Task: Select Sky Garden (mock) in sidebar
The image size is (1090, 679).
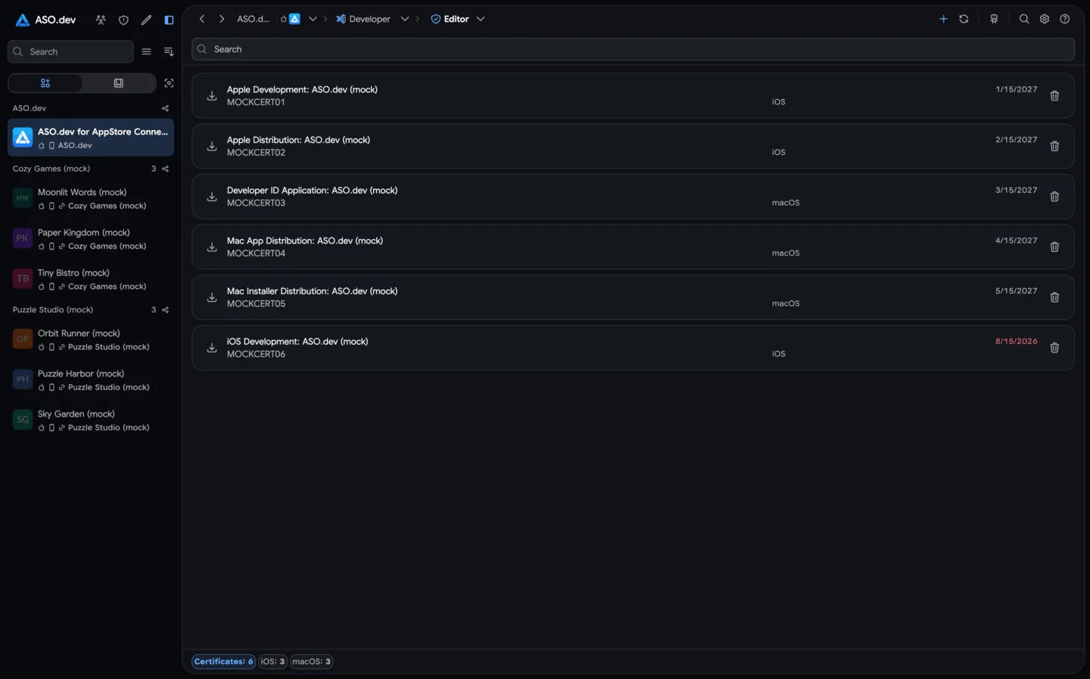Action: pyautogui.click(x=91, y=420)
